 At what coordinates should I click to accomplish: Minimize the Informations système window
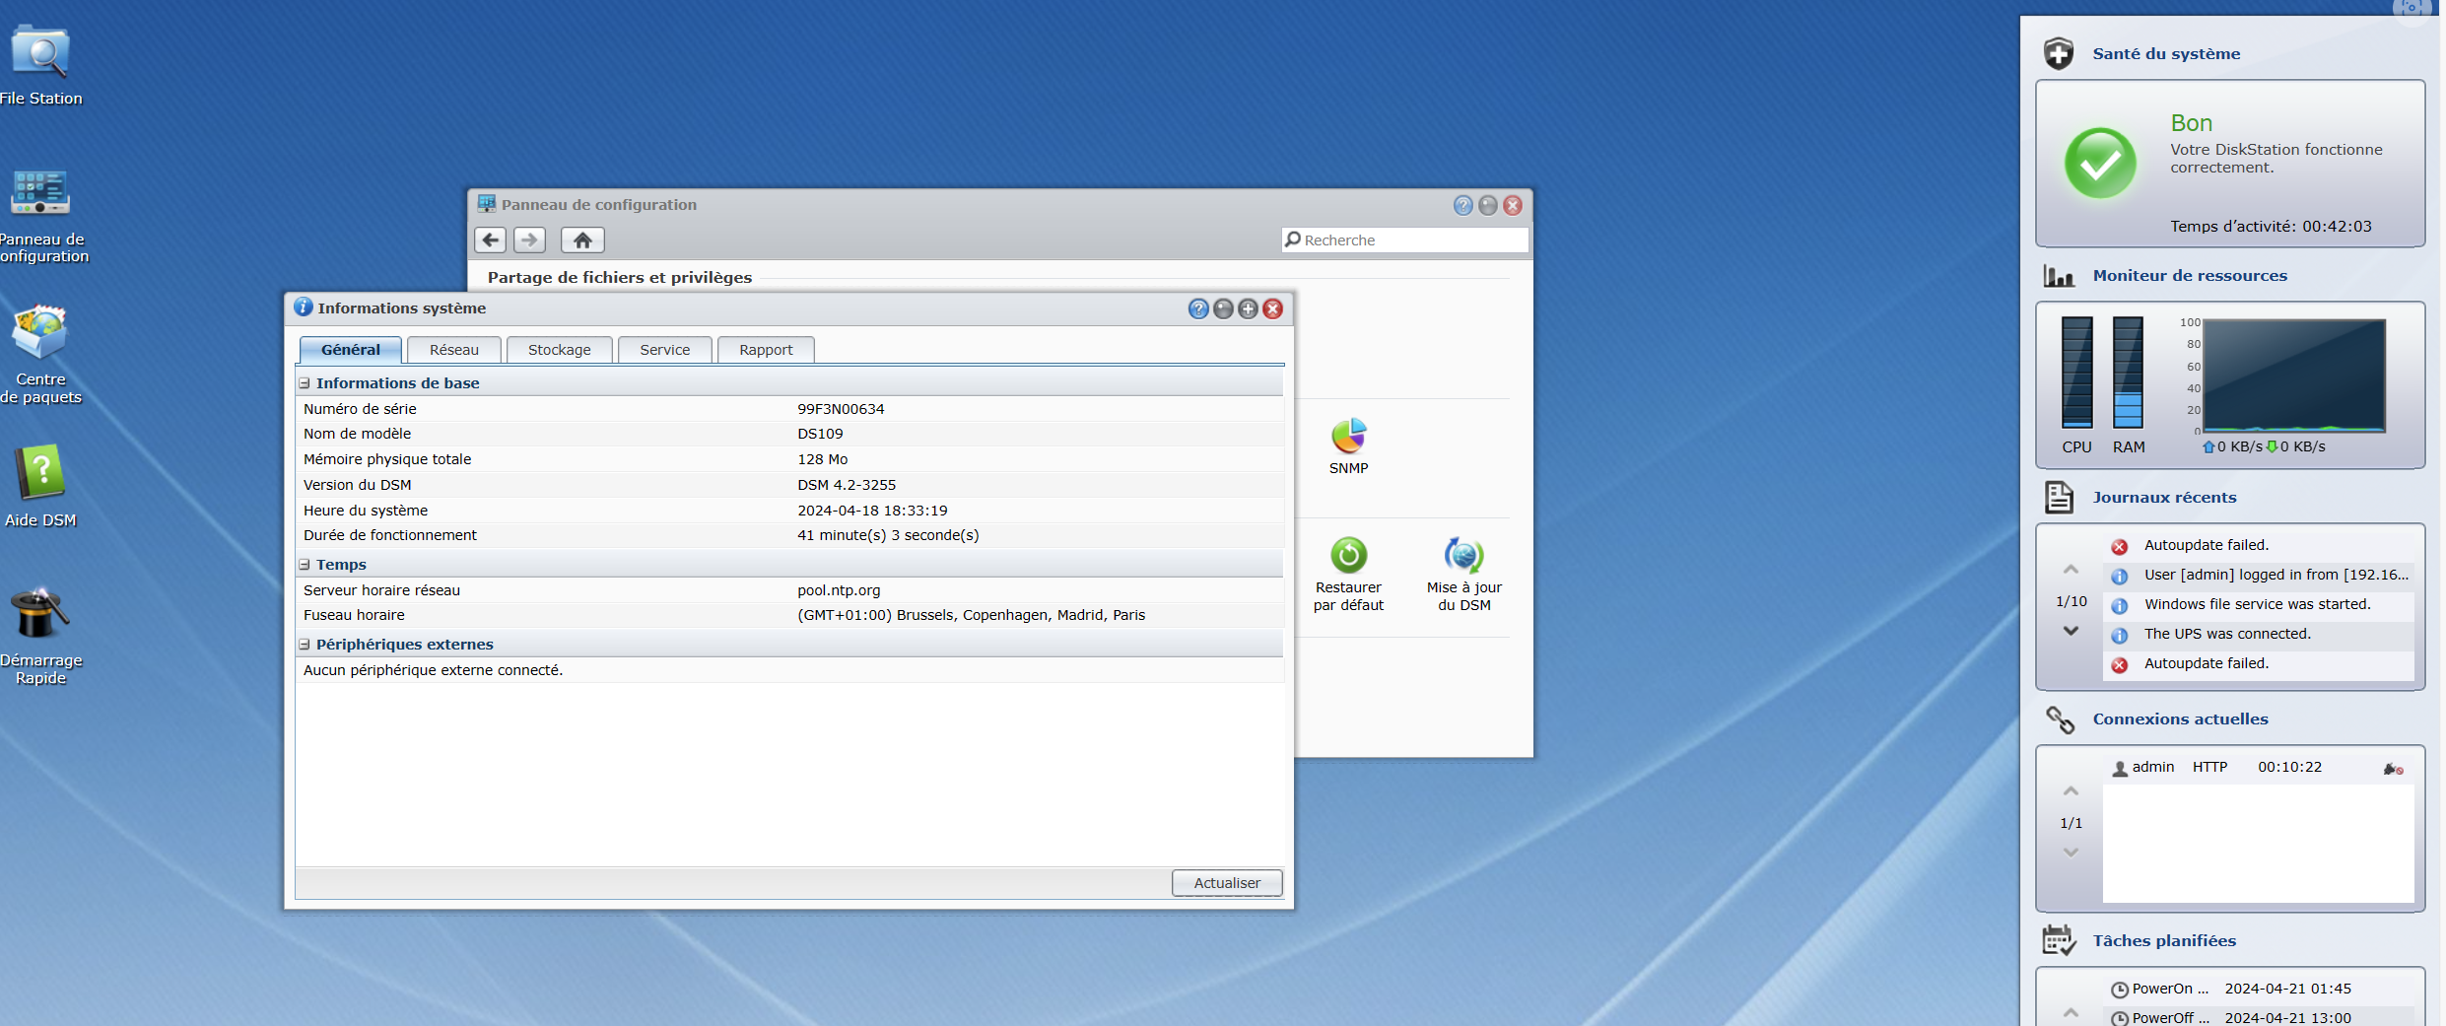(1223, 308)
